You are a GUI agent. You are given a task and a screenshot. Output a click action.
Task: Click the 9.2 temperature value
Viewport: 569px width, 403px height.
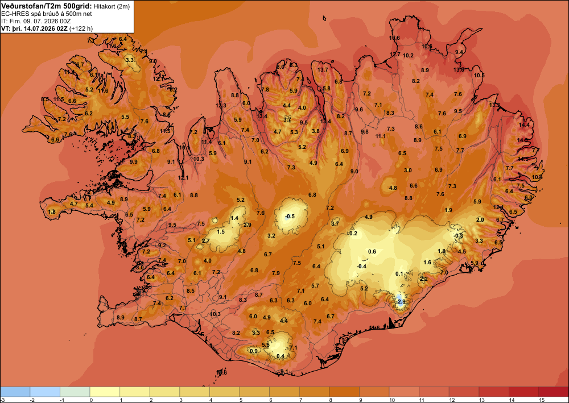pyautogui.click(x=162, y=246)
